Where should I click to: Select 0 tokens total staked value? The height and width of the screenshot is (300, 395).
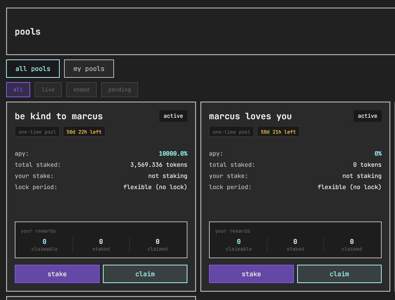coord(367,165)
